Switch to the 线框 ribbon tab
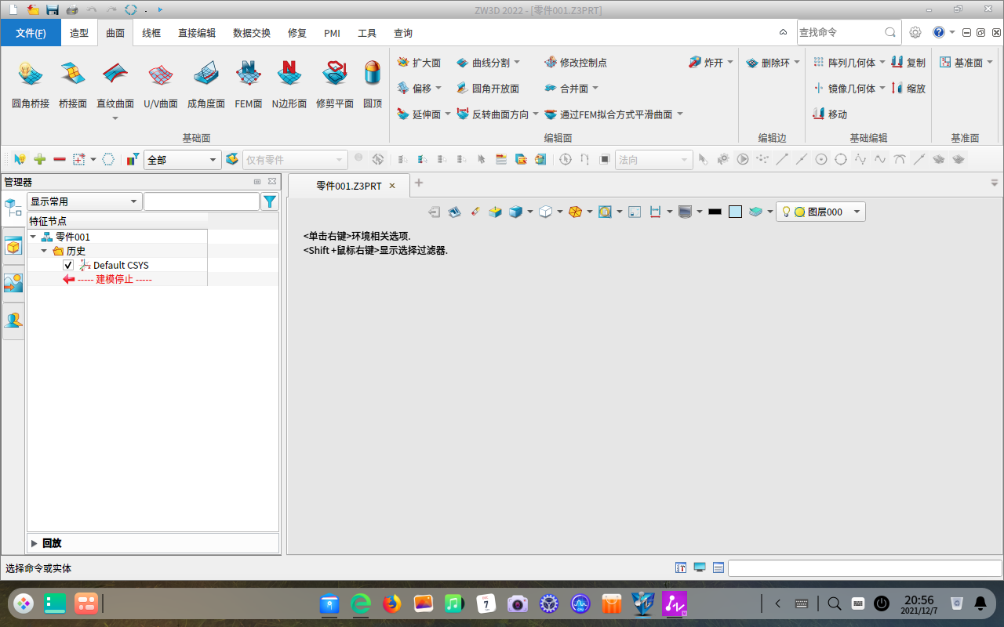Viewport: 1004px width, 627px height. point(151,33)
